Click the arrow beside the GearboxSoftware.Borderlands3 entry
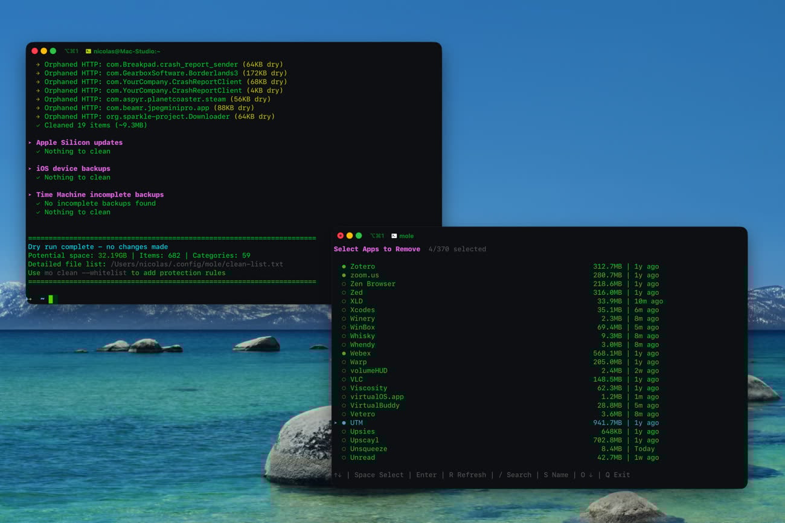 click(38, 73)
